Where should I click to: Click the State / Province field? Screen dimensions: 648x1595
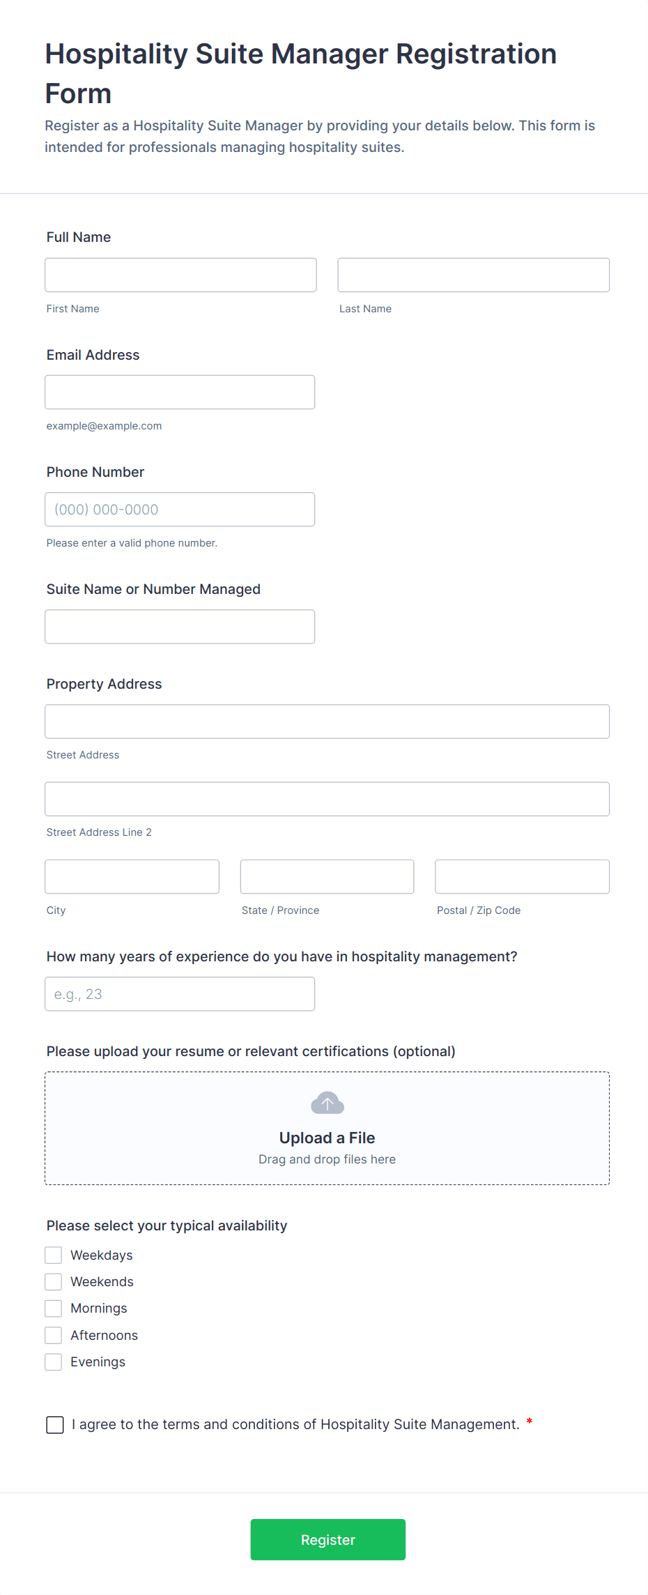327,876
